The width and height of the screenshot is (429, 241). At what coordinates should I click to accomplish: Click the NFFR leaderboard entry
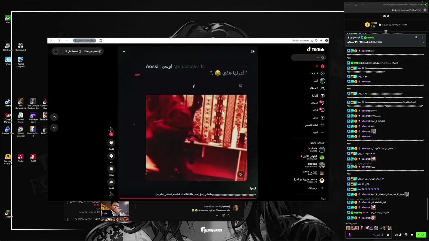pyautogui.click(x=371, y=24)
